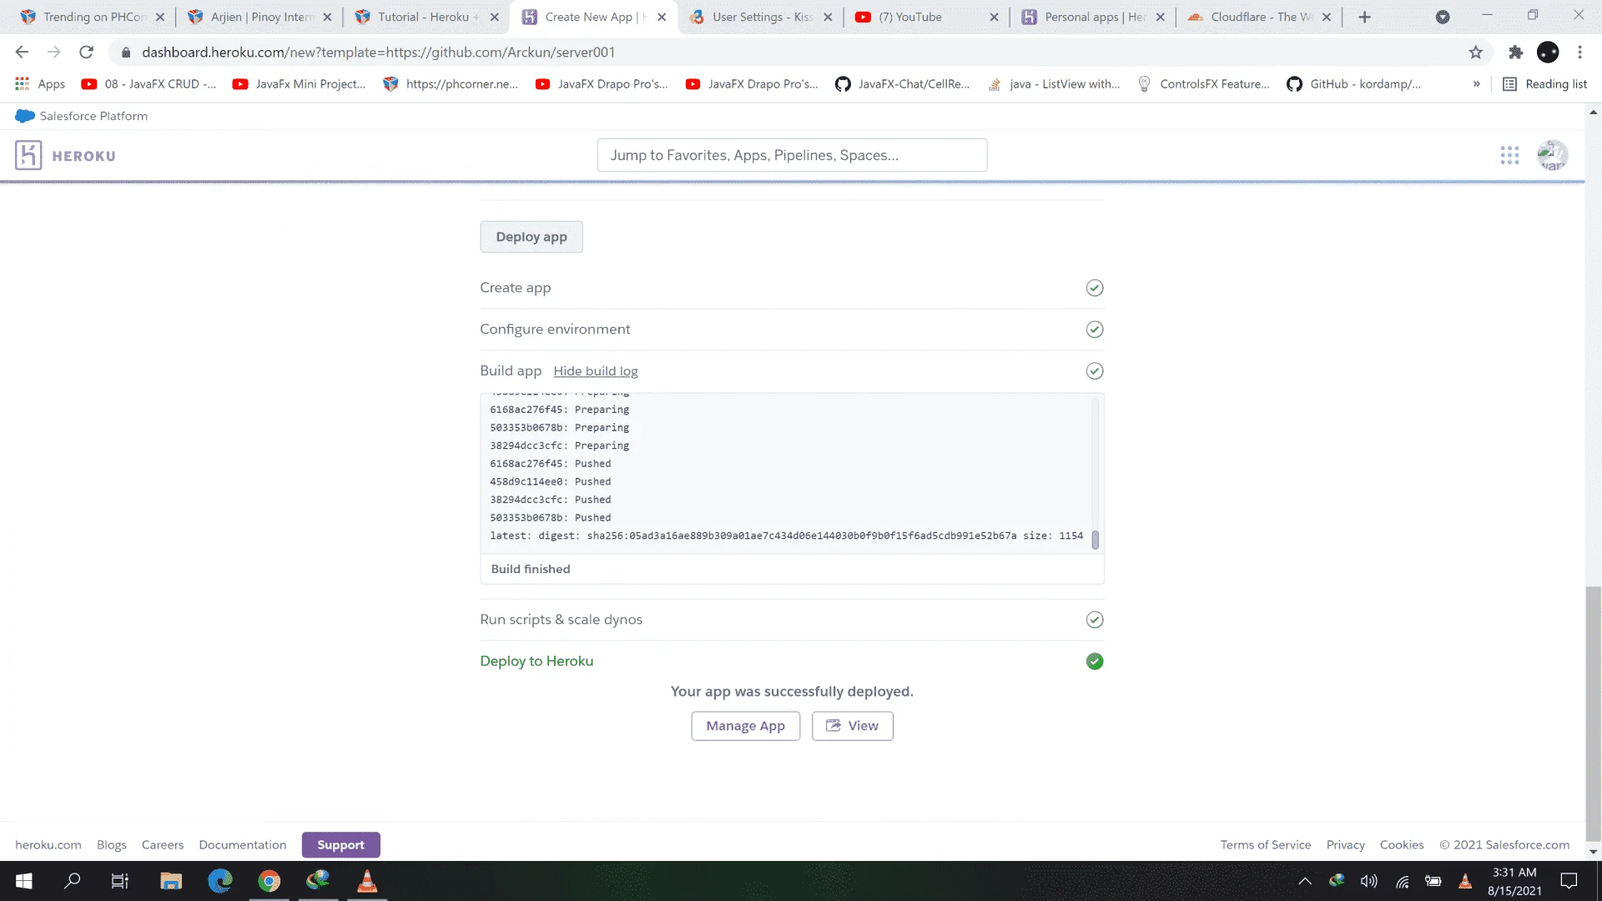Go back to previous page

(23, 53)
